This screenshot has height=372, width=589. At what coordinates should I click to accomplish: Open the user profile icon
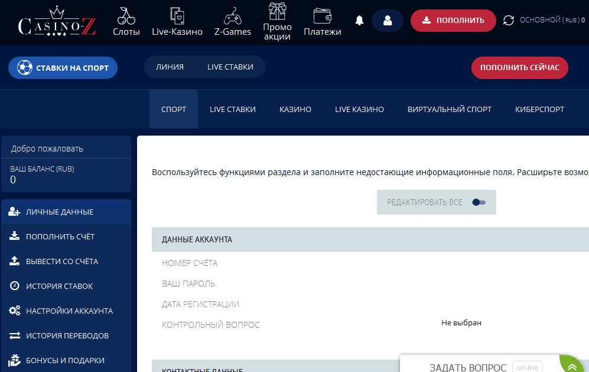pos(388,21)
